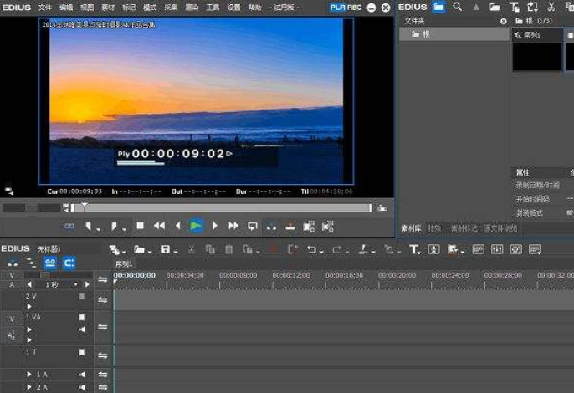Click the Save project floppy disk icon

point(166,249)
